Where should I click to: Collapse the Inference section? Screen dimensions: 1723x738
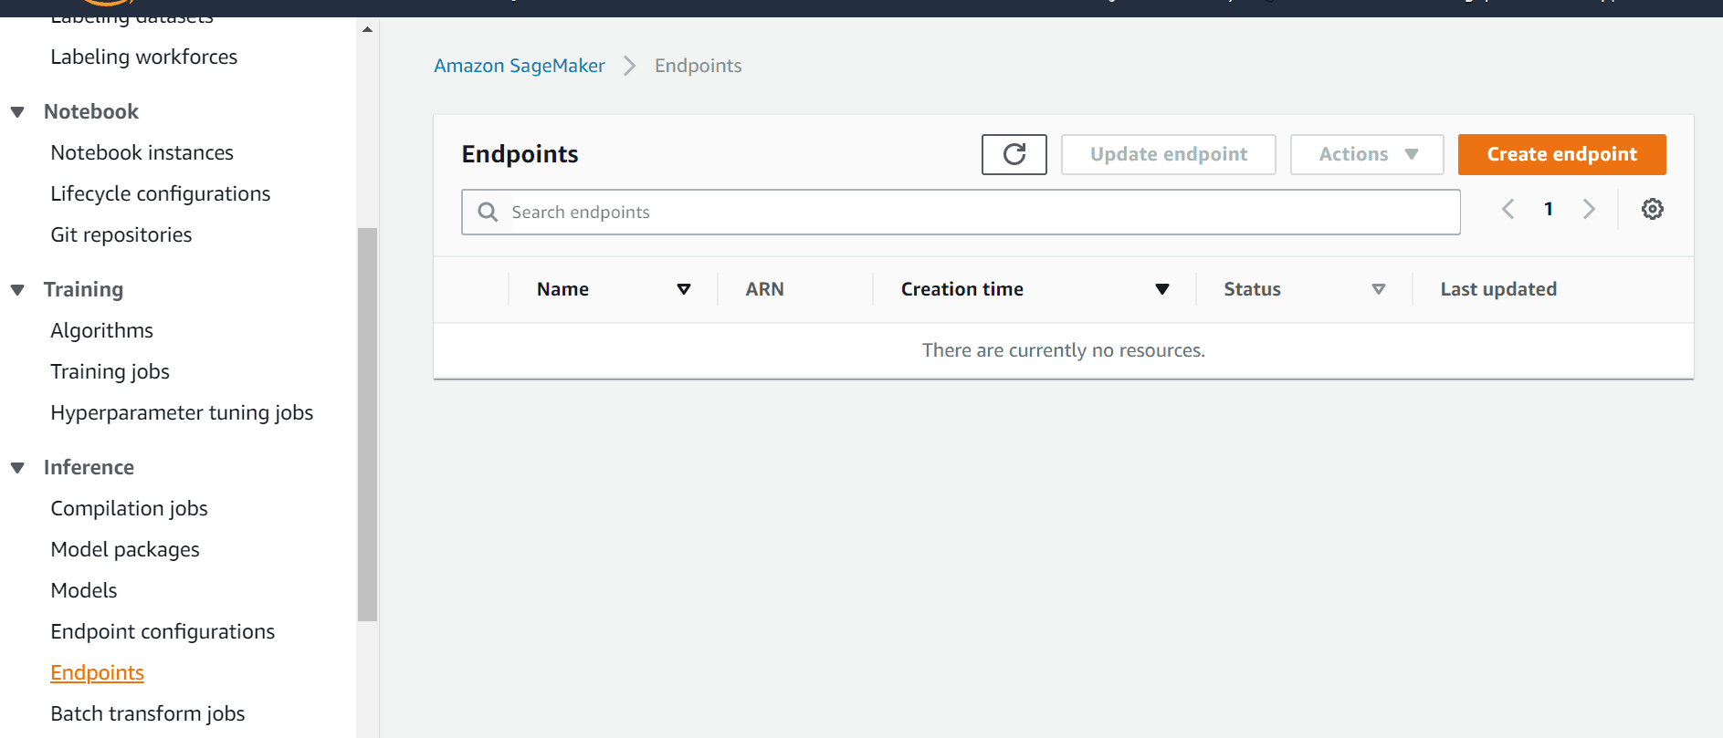click(x=17, y=468)
